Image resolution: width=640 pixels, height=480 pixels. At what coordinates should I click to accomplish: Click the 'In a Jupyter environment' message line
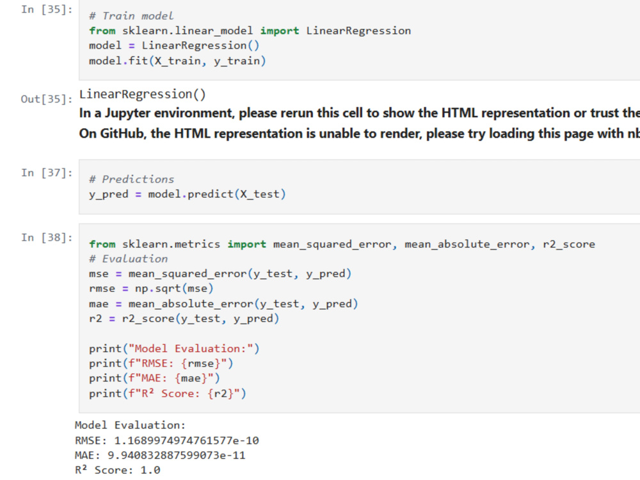coord(359,113)
